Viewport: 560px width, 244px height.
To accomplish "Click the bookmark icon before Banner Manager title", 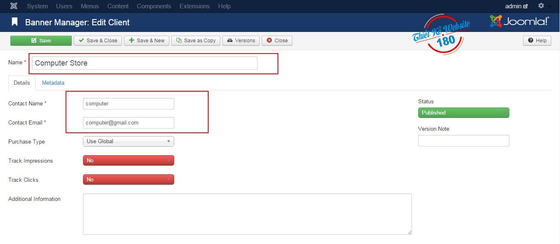I will coord(15,22).
